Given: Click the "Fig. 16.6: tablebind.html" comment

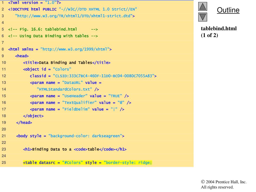Looking at the screenshot, I should coord(53,29).
